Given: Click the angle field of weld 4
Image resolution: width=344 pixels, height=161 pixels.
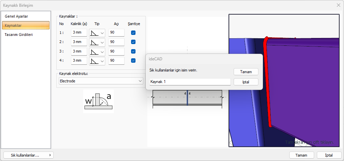Looking at the screenshot, I should click(116, 61).
